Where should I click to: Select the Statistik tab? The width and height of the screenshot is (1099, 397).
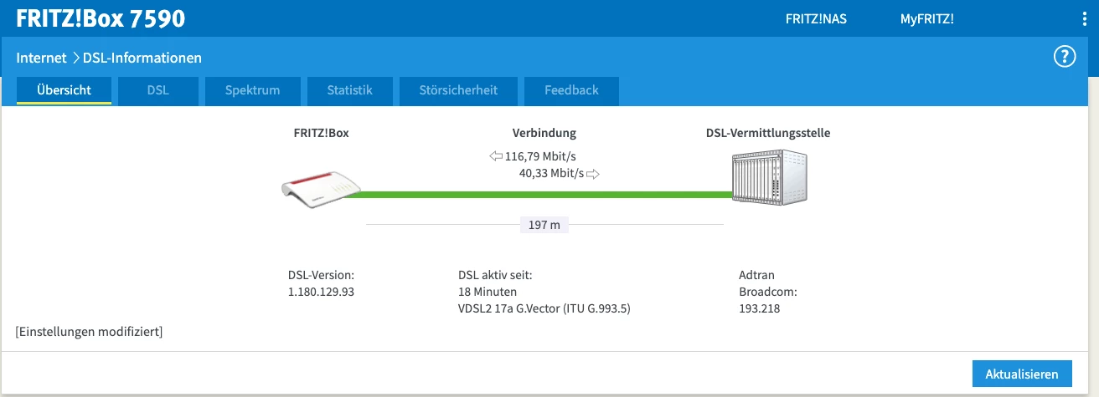(349, 90)
